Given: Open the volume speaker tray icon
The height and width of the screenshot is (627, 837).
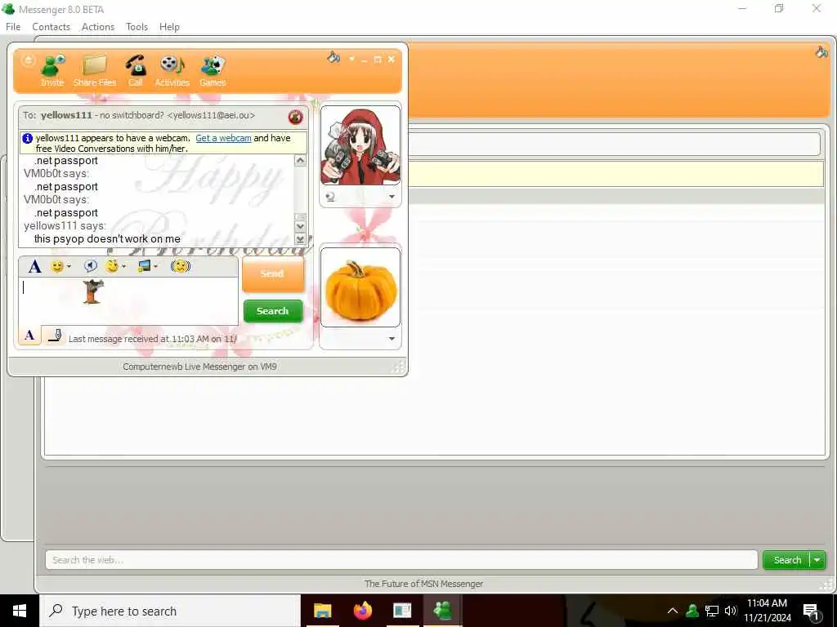Looking at the screenshot, I should coord(731,611).
